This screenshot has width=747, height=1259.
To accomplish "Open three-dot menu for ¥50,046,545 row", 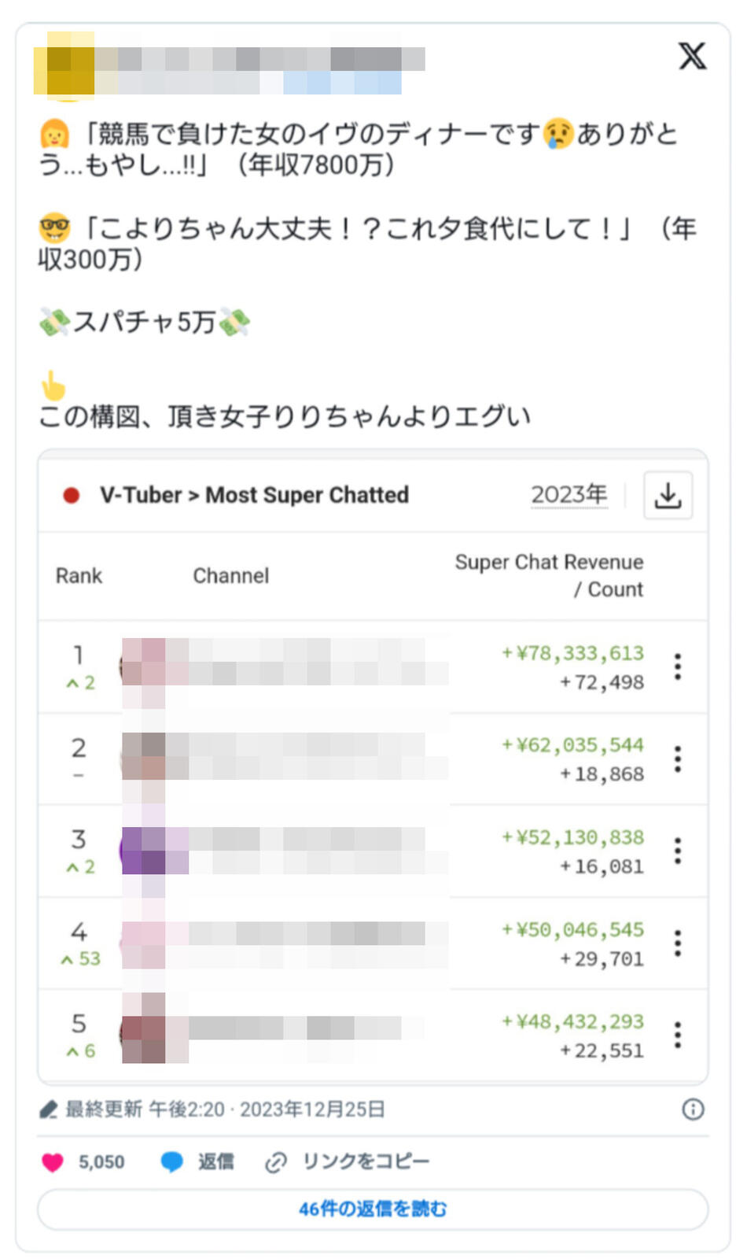I will (678, 943).
